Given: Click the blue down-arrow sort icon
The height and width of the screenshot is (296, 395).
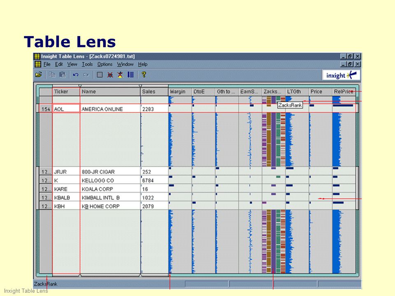Looking at the screenshot, I should pyautogui.click(x=131, y=74).
